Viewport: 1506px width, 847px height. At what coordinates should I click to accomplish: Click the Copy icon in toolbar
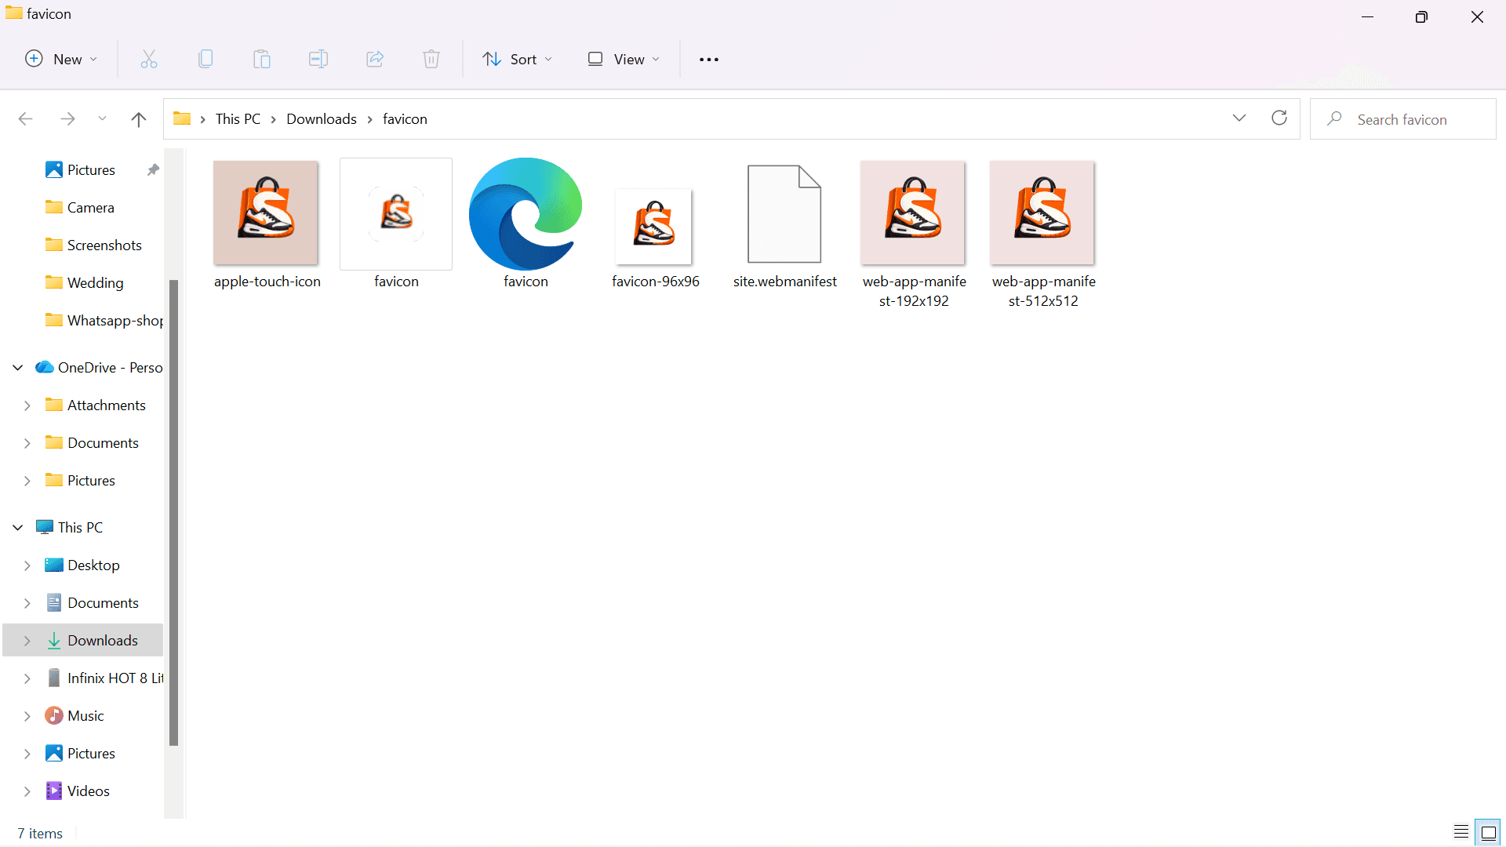206,59
